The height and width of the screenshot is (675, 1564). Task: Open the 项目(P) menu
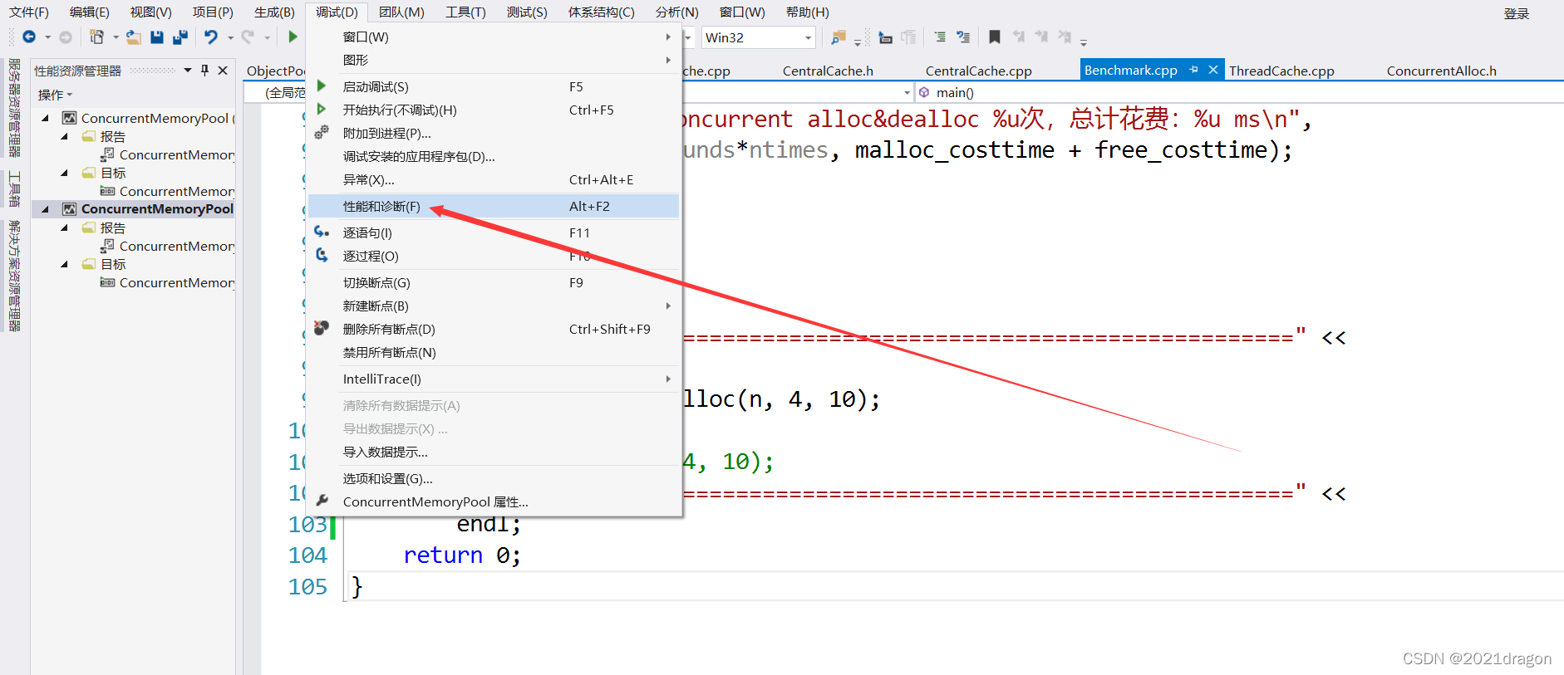tap(213, 12)
